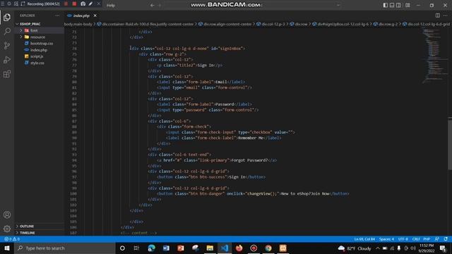The image size is (452, 254).
Task: Open the Explorer view in activity bar
Action: point(7,17)
